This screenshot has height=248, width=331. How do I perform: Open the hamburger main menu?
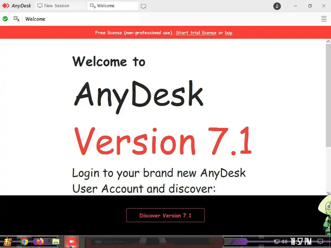pos(324,19)
